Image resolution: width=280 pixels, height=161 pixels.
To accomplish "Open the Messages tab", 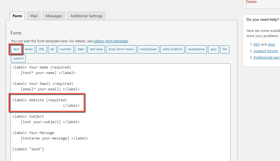I will 54,16.
